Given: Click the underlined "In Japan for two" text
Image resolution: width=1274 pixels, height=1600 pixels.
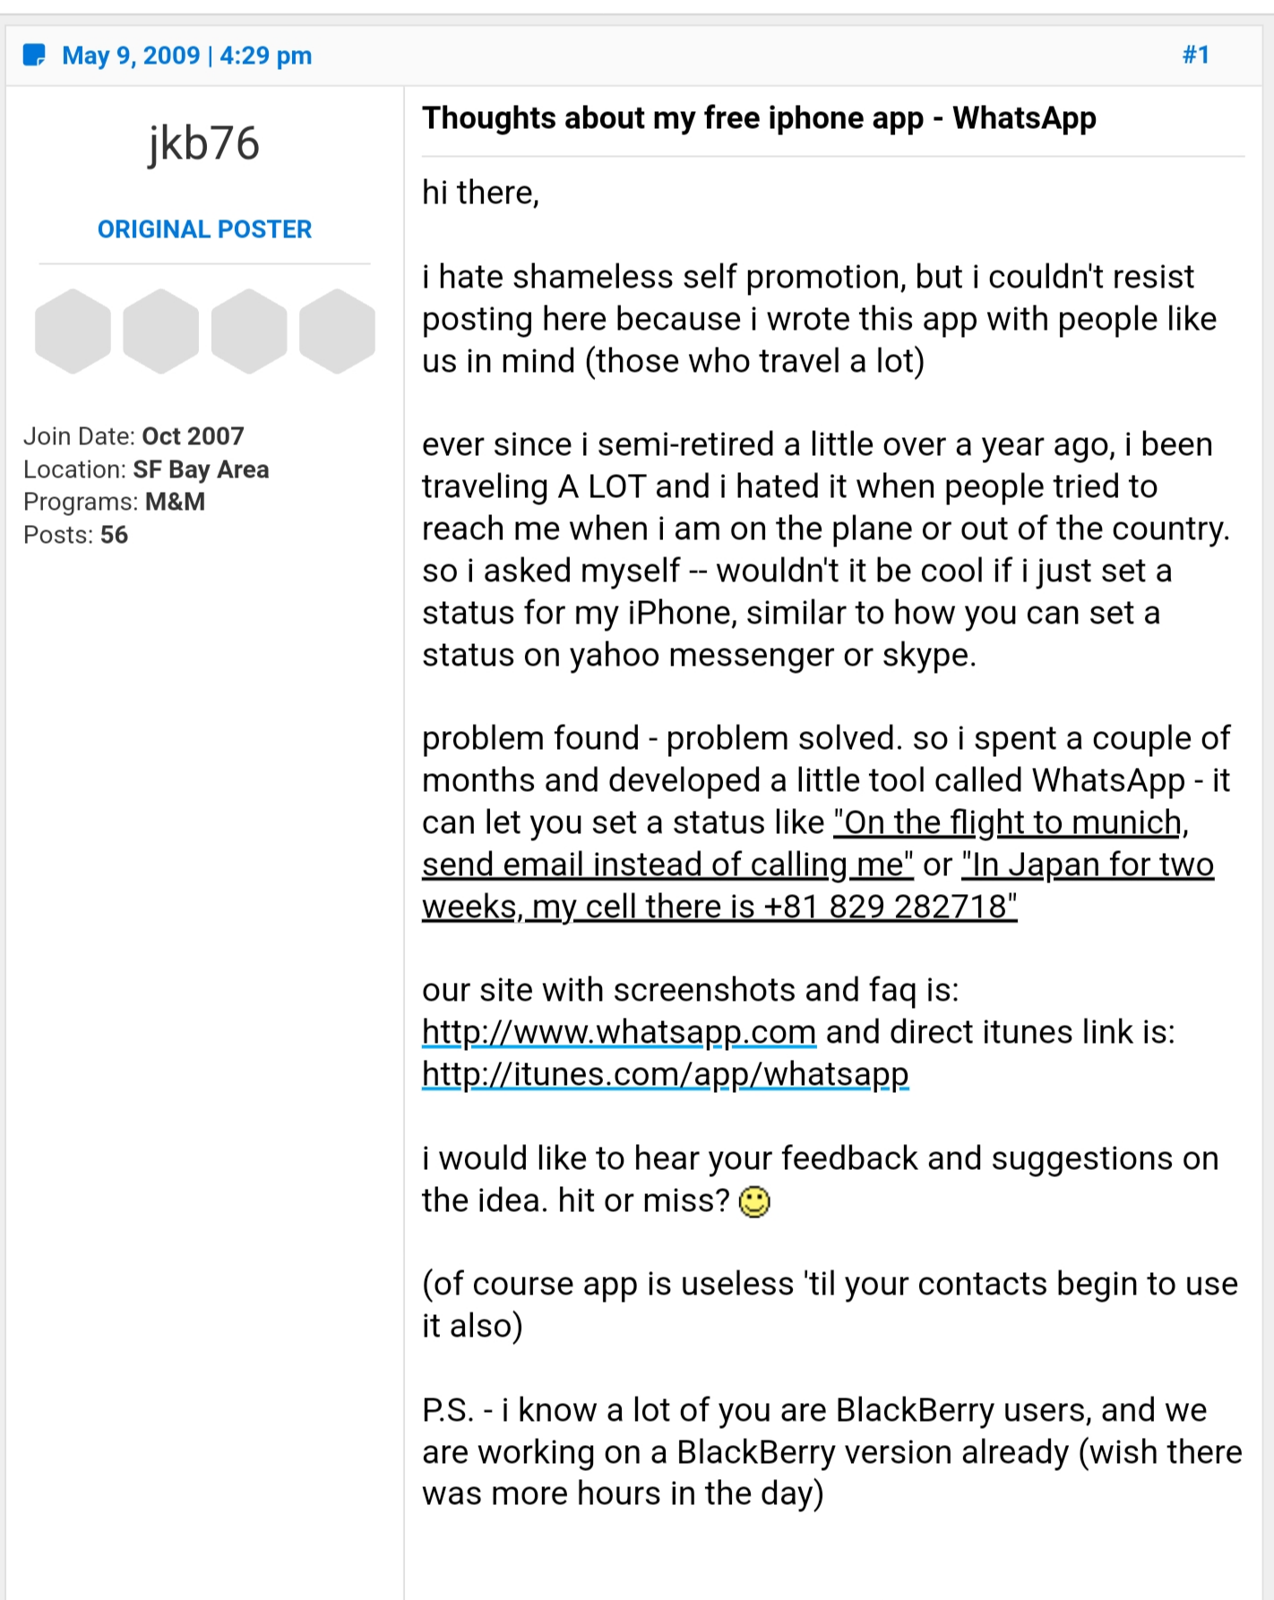Looking at the screenshot, I should [x=1088, y=865].
